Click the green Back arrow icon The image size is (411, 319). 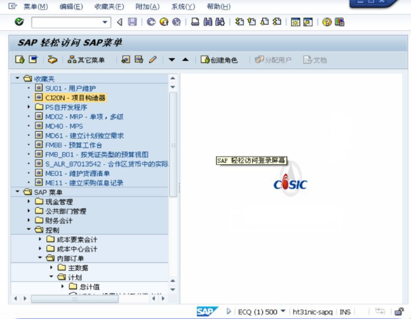pos(151,22)
